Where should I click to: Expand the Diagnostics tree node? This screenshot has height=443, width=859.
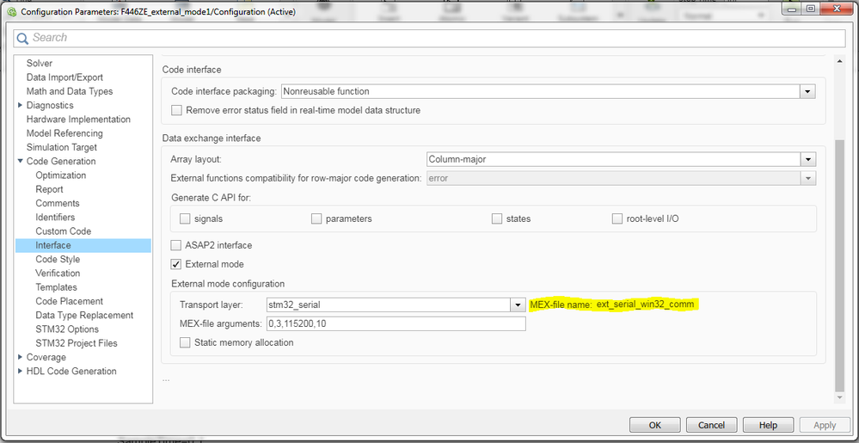tap(21, 105)
